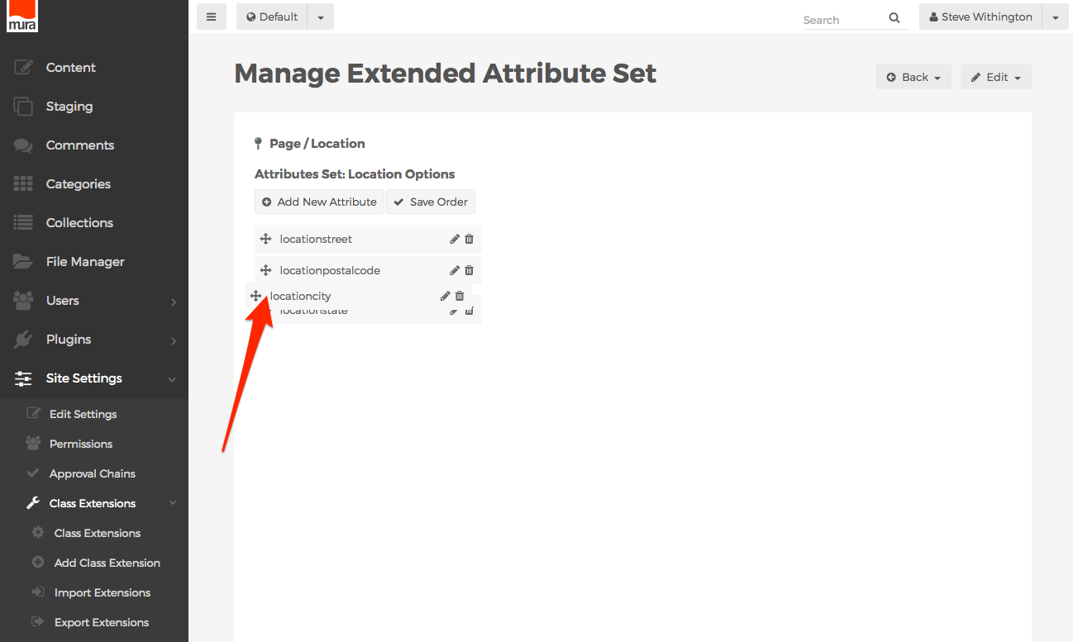Click the pencil icon for locationstreet
This screenshot has height=642, width=1073.
(x=454, y=239)
